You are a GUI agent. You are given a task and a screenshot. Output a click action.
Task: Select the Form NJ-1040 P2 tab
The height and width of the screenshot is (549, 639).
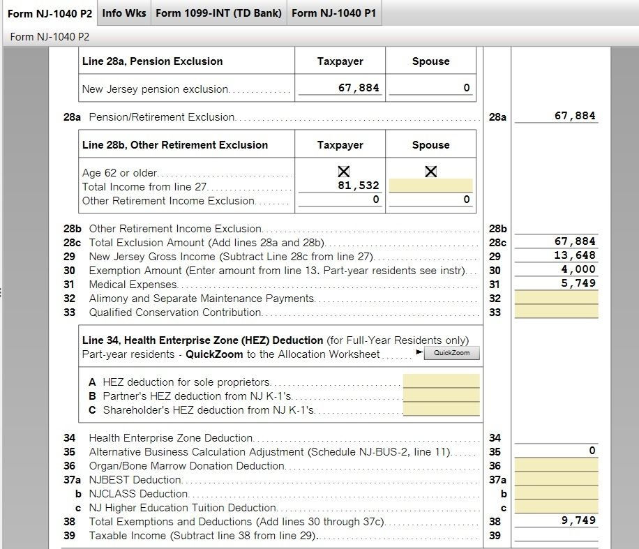(x=50, y=13)
